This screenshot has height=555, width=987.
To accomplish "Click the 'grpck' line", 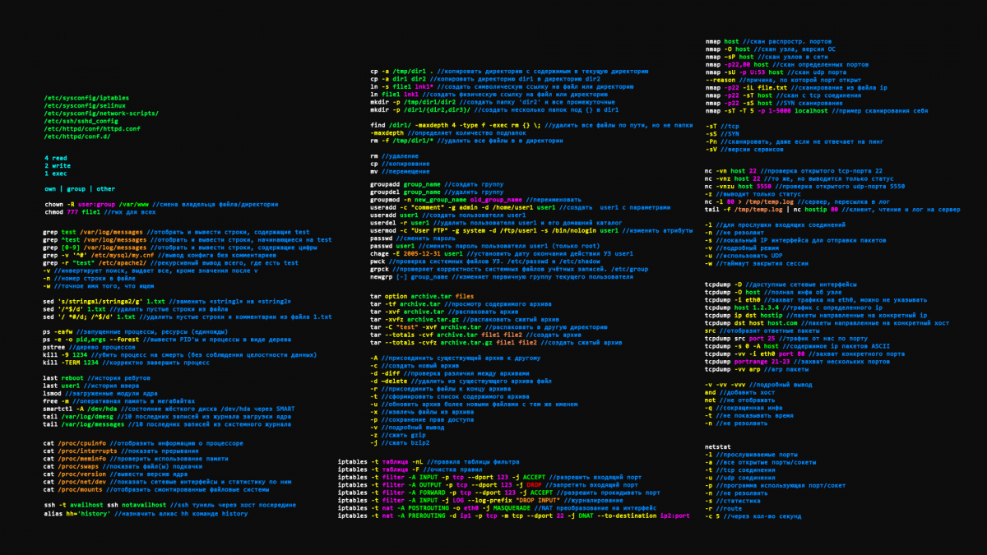I will click(509, 269).
